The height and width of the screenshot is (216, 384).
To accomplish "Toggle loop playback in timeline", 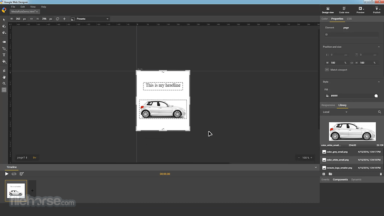I will coord(14,174).
